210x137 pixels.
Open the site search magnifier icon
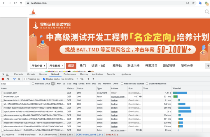[x=207, y=12]
